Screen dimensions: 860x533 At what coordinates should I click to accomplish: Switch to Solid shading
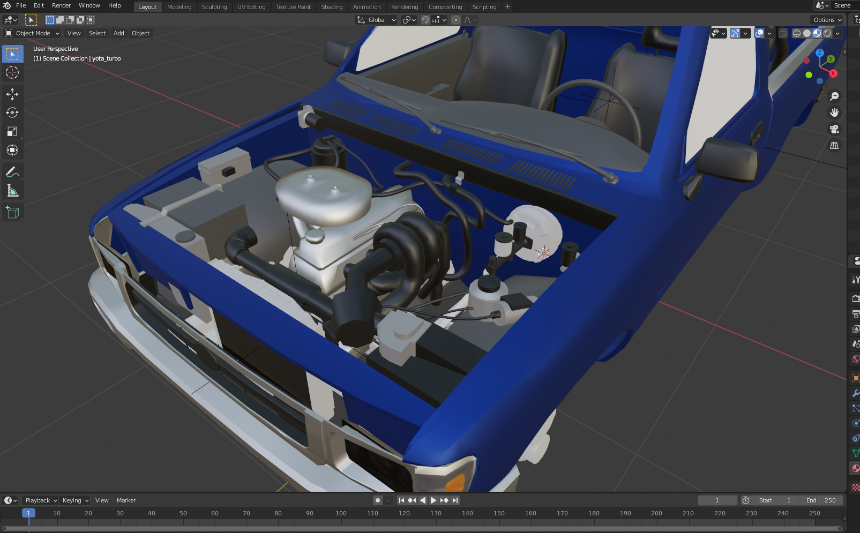(807, 33)
